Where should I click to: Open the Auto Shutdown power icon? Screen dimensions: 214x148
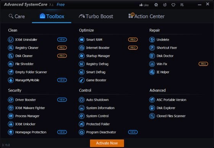82,100
